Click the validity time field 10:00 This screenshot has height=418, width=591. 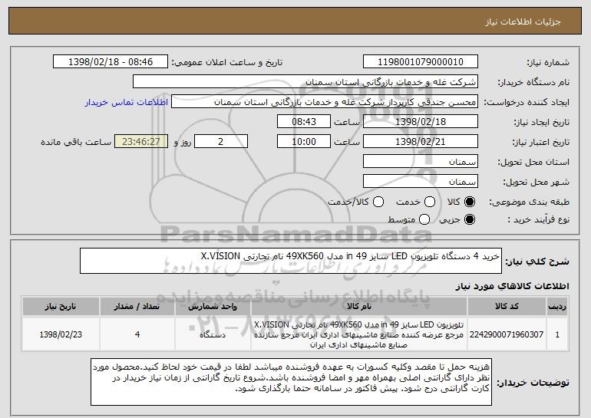tap(304, 142)
